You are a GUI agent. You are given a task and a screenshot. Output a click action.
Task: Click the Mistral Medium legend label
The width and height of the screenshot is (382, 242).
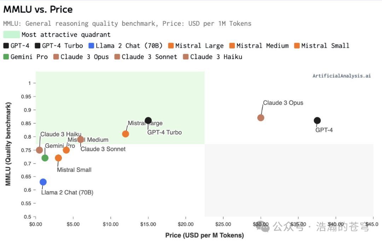point(262,46)
